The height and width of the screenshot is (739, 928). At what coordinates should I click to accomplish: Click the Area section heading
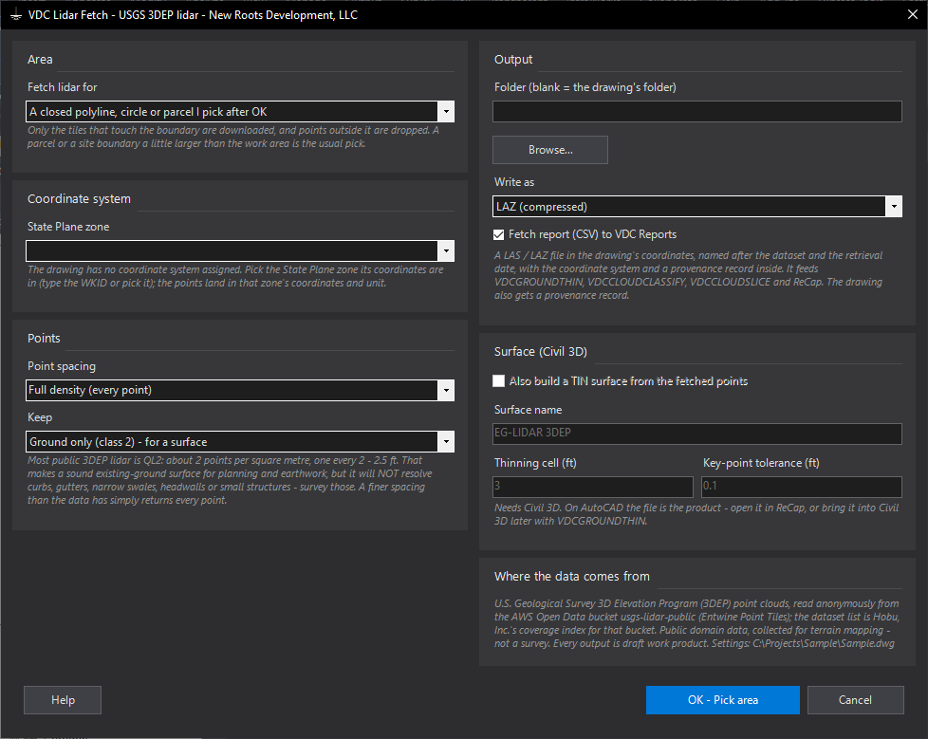pos(40,59)
